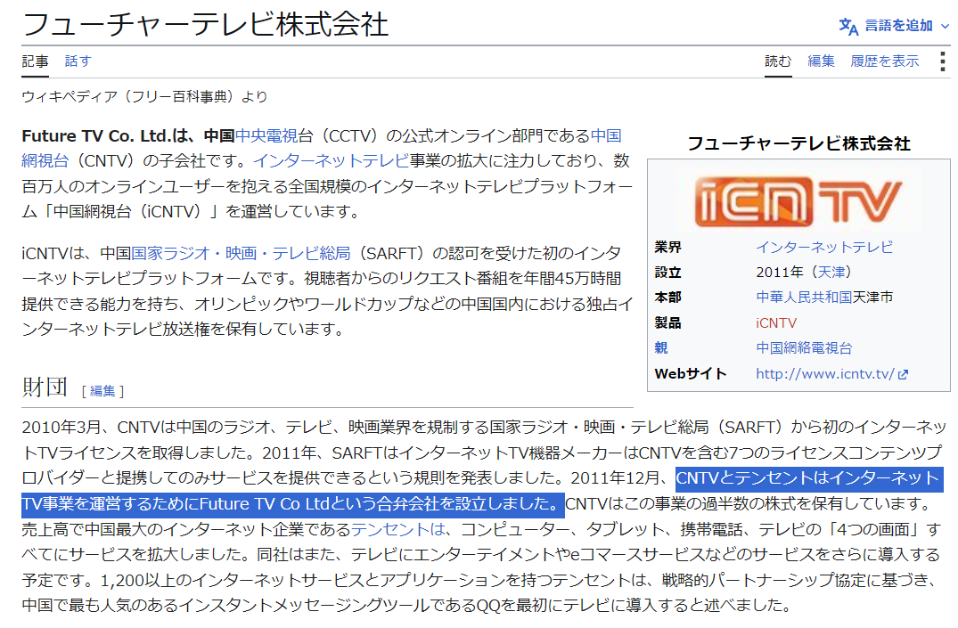Viewport: 958px width, 628px height.
Task: Visit http://www.icntv.tv/ website link
Action: tap(825, 373)
